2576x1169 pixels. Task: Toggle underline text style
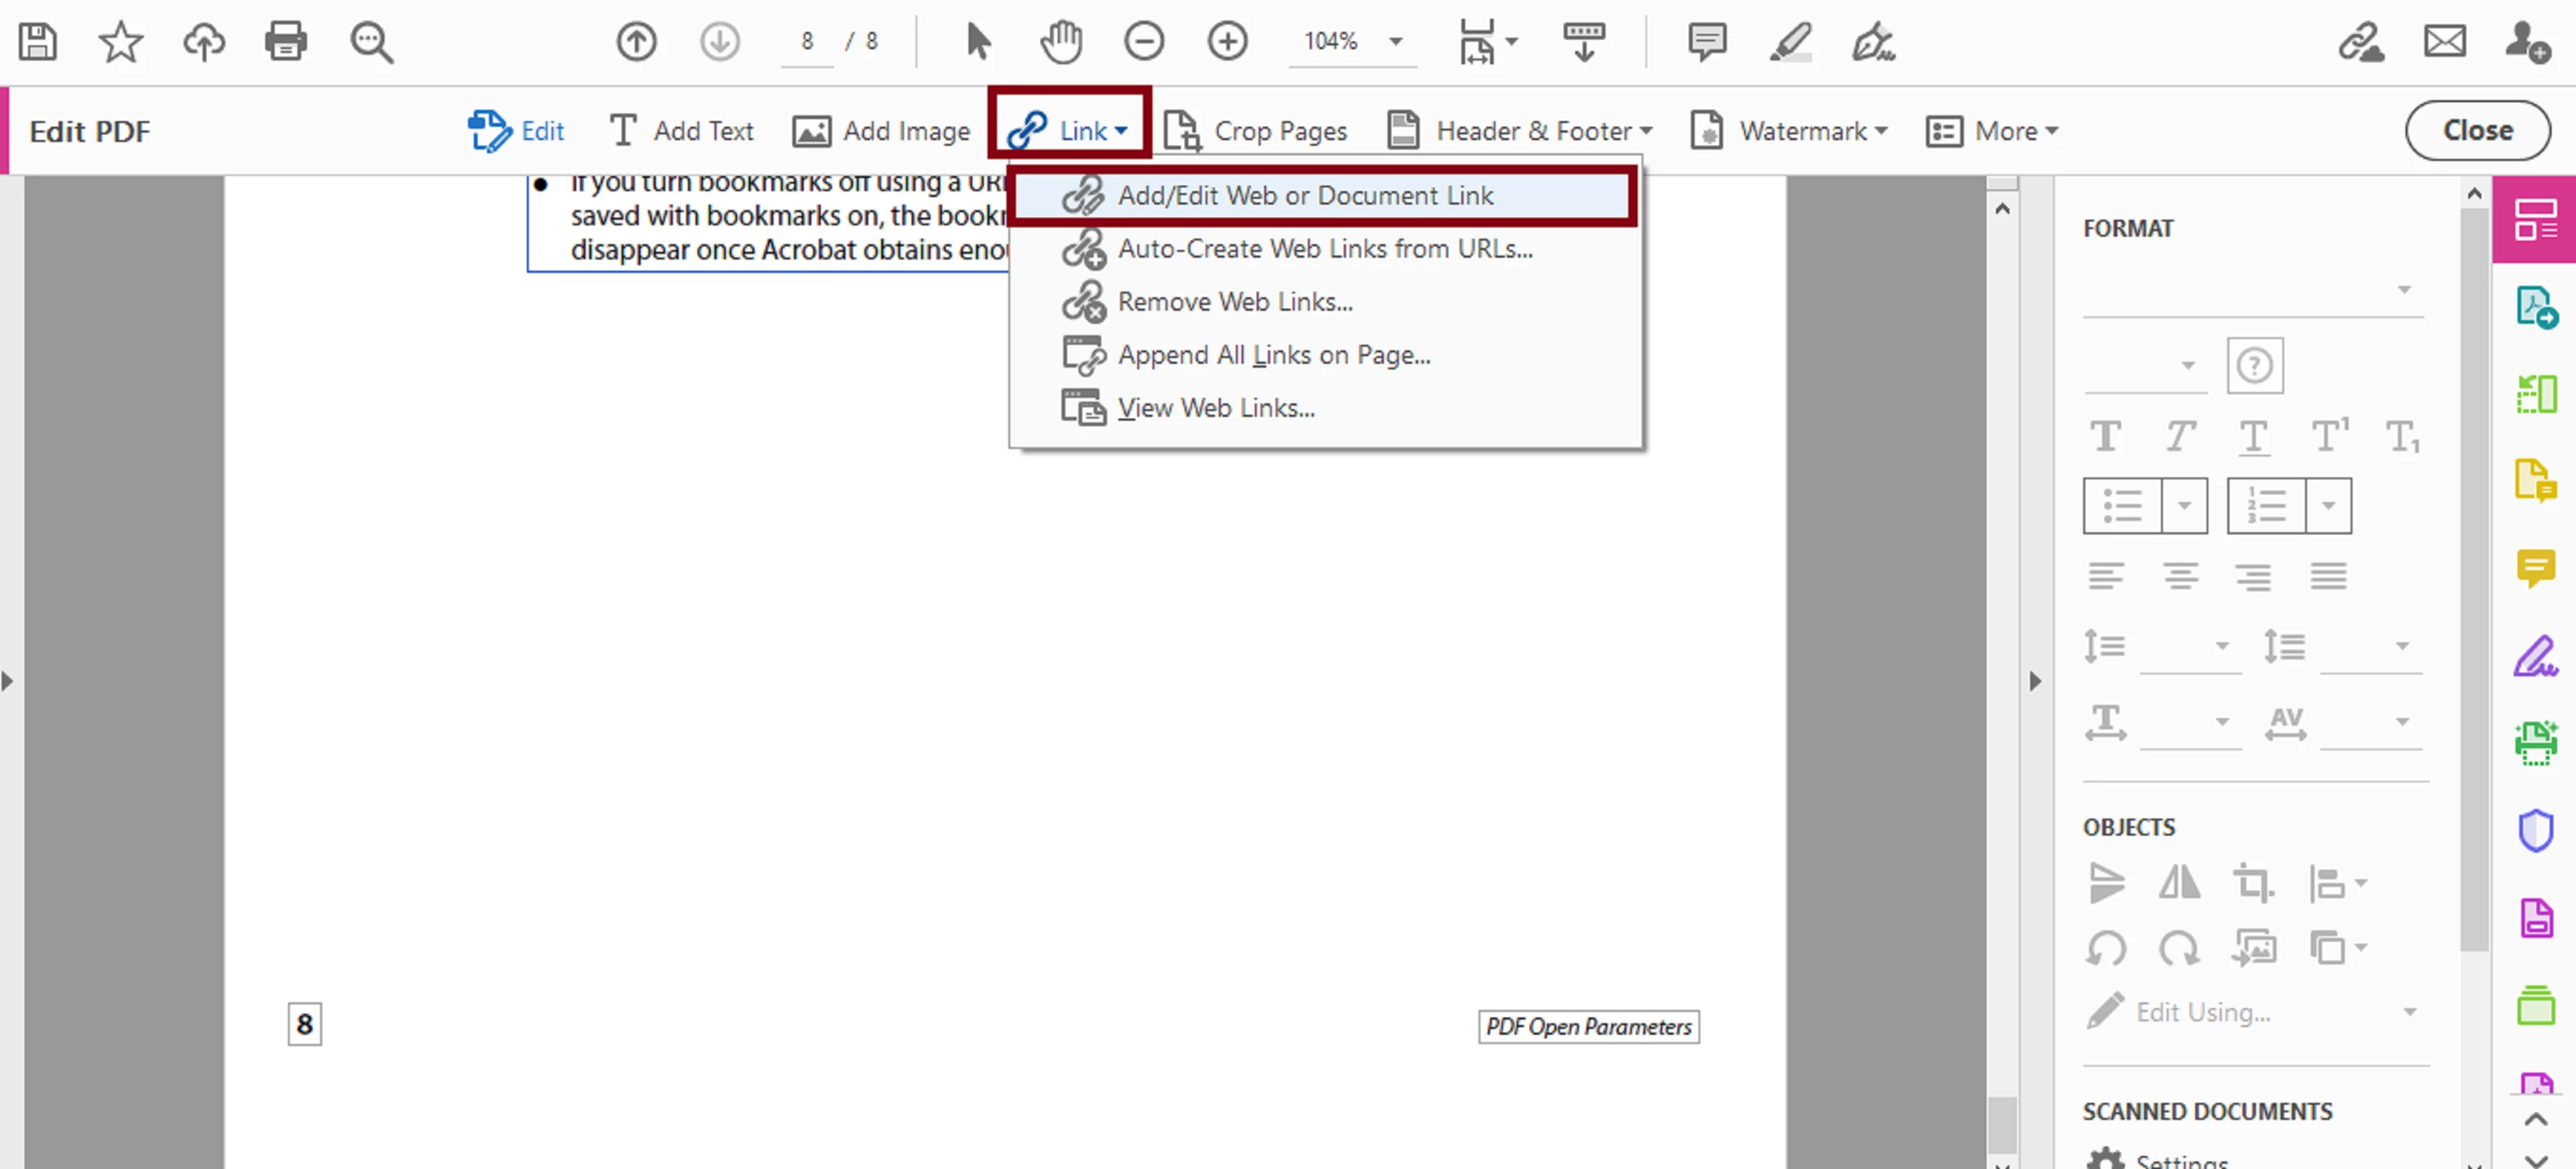coord(2253,437)
